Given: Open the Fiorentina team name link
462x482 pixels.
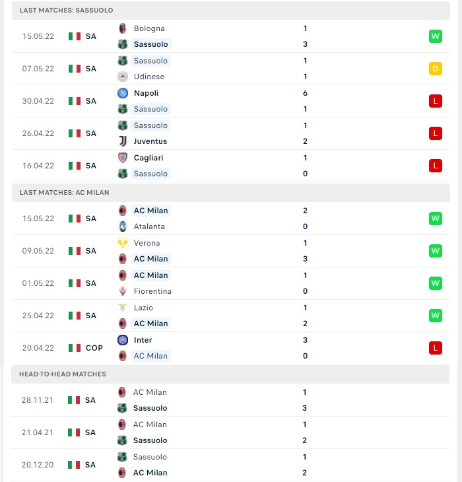Looking at the screenshot, I should click(x=152, y=291).
